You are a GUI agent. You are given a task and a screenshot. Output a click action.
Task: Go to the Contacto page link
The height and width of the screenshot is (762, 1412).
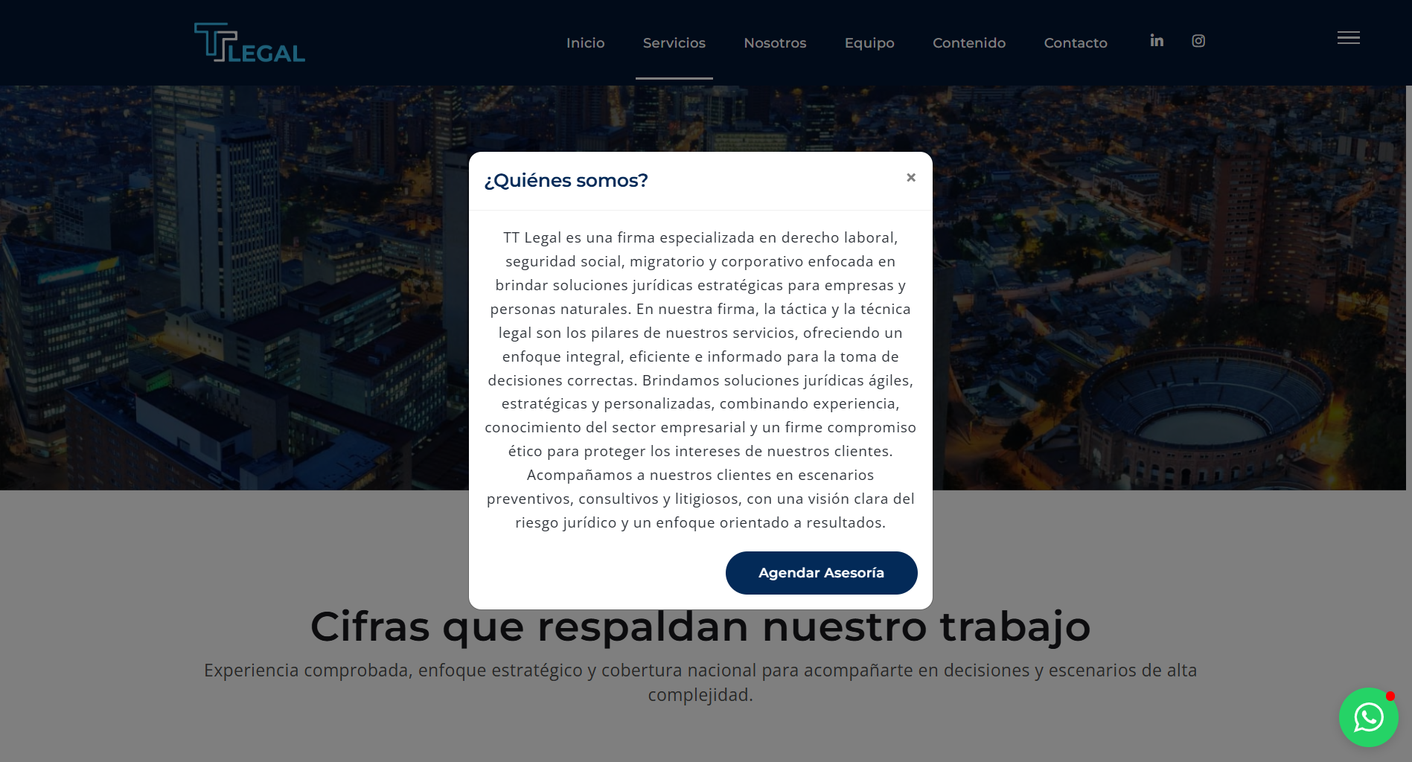(x=1075, y=43)
